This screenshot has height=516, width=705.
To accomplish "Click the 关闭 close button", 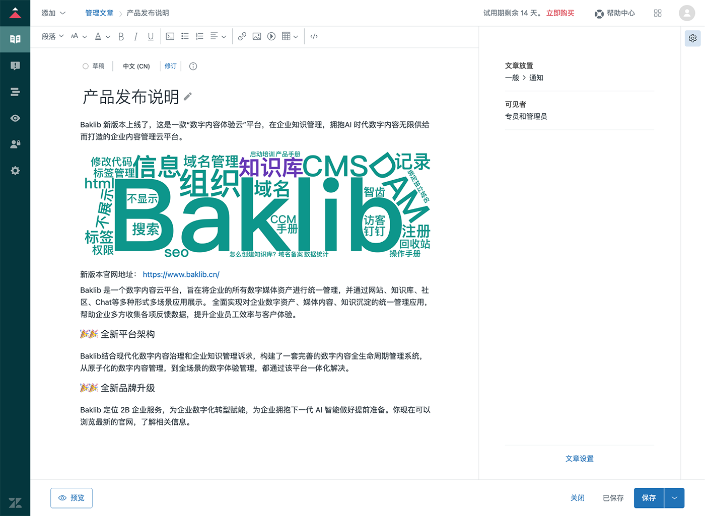I will (x=578, y=498).
